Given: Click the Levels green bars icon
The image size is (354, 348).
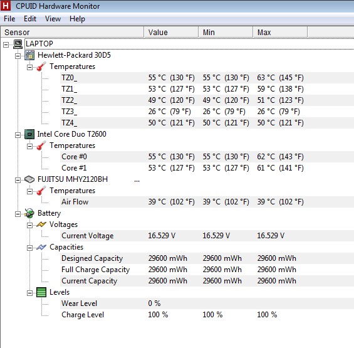Looking at the screenshot, I should click(x=41, y=292).
